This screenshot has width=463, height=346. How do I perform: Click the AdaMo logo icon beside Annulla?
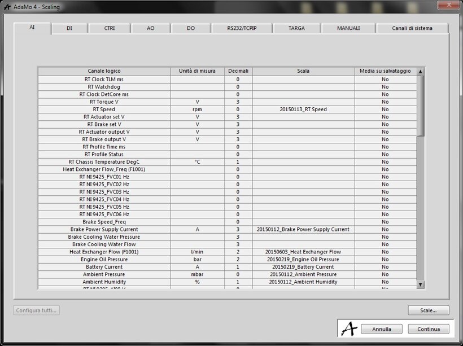point(350,328)
